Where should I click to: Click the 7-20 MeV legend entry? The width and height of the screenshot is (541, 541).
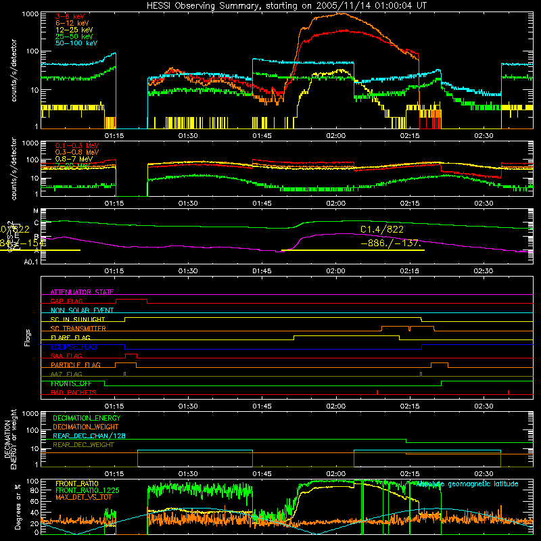coord(72,166)
